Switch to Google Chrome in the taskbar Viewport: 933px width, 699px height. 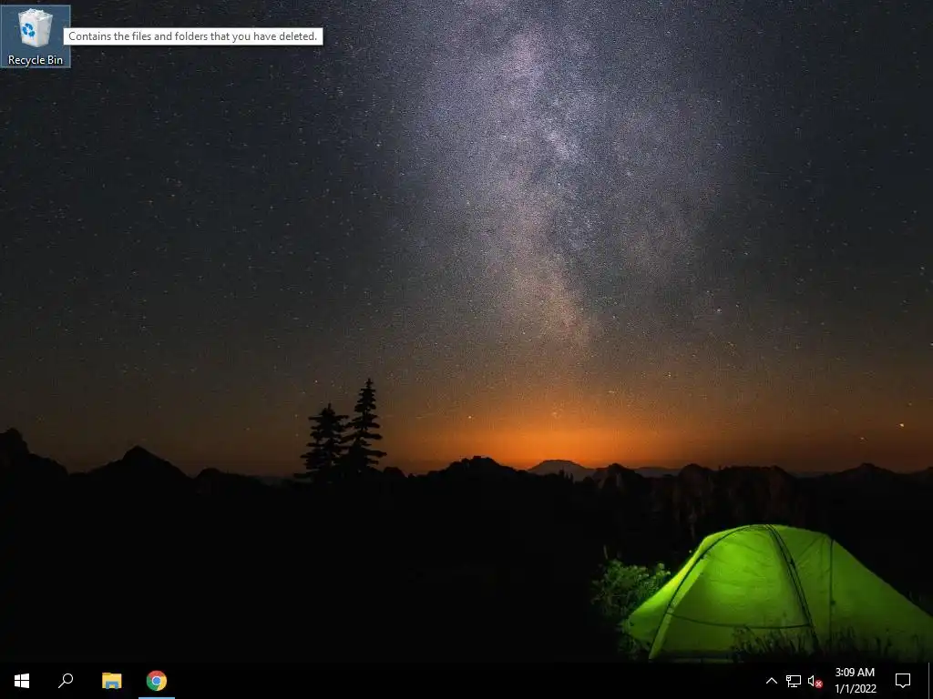point(157,681)
